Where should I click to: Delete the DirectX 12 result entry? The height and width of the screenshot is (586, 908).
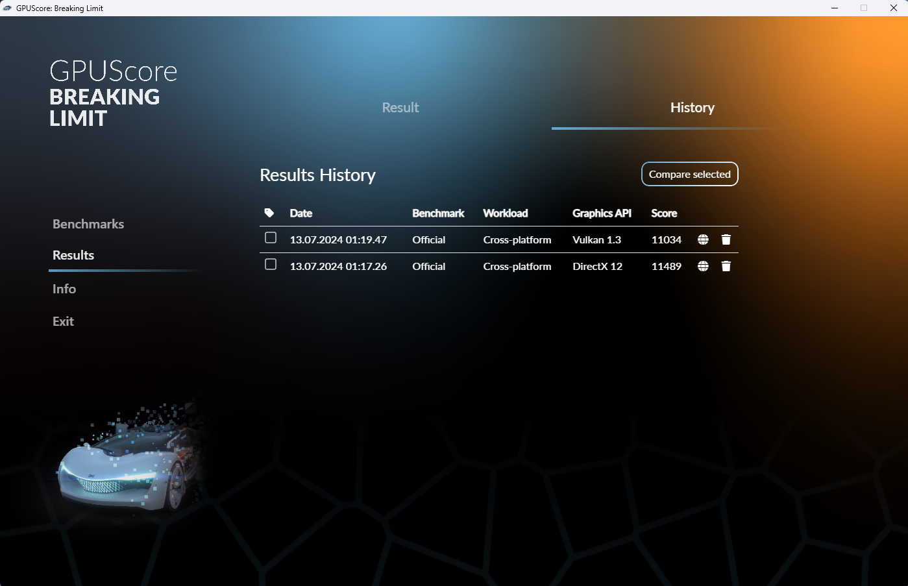click(x=726, y=266)
